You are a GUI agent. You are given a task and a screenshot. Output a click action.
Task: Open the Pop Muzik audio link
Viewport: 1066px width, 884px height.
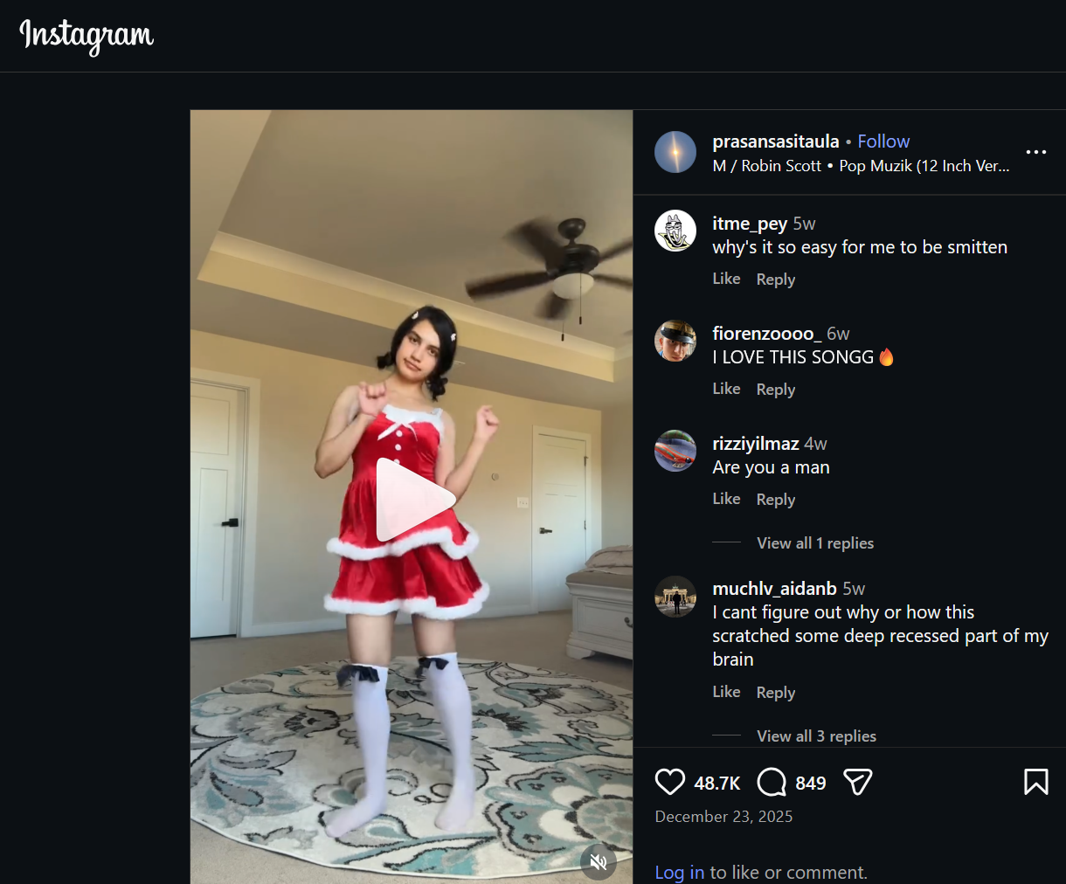point(924,166)
